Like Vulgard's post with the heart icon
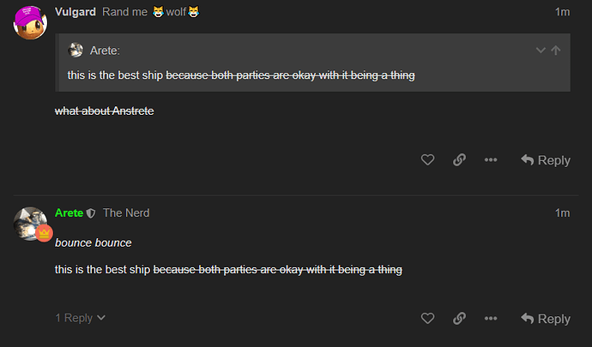Viewport: 592px width, 347px height. [427, 160]
